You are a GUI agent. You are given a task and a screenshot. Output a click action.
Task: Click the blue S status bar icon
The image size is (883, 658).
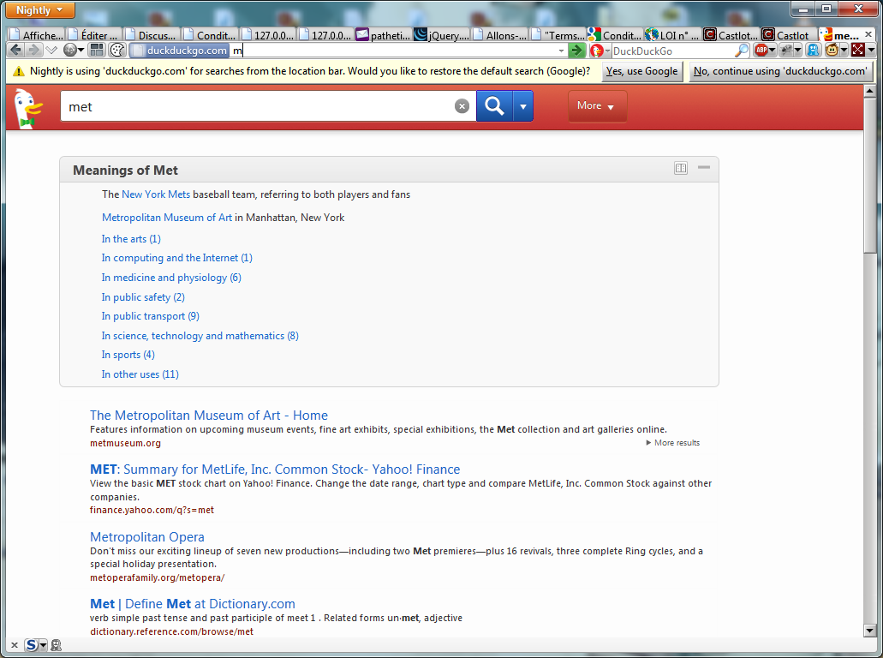(x=32, y=645)
